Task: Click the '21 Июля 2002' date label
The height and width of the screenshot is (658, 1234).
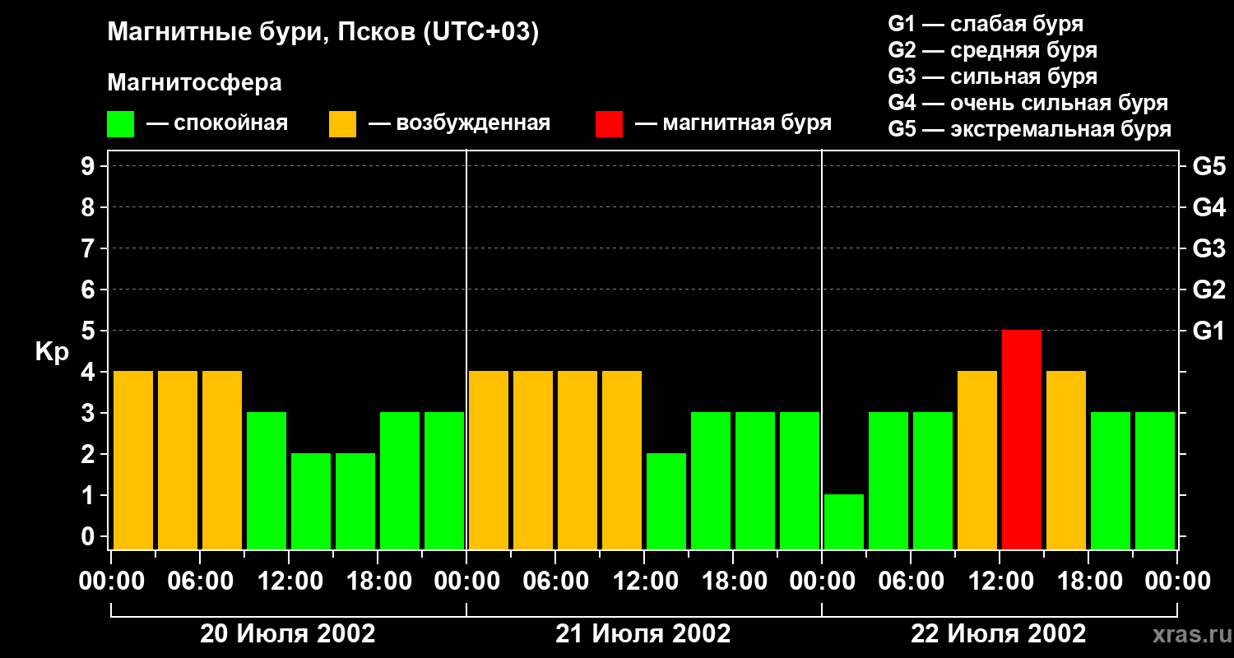Action: (x=643, y=634)
